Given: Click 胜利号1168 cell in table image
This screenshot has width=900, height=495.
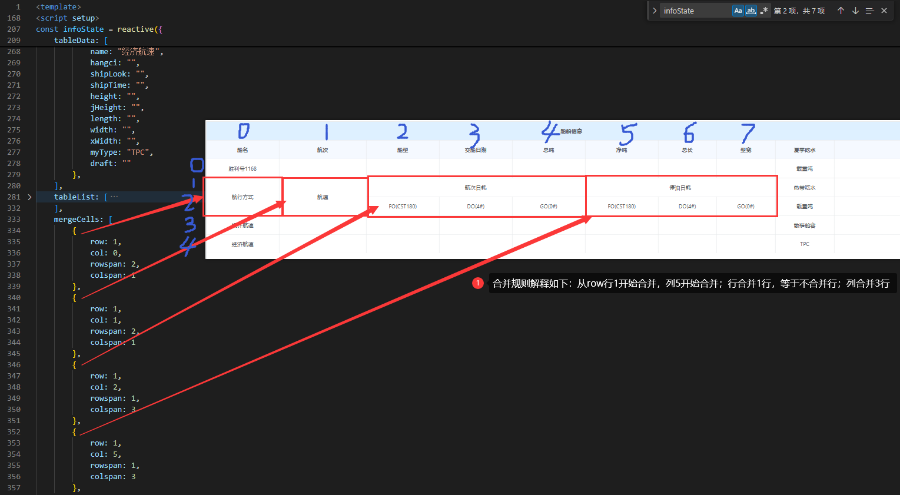Looking at the screenshot, I should click(x=243, y=169).
